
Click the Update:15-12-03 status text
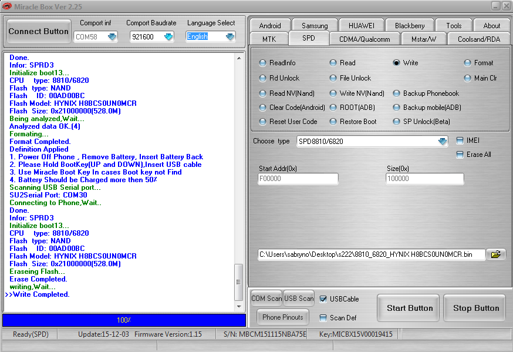click(103, 334)
